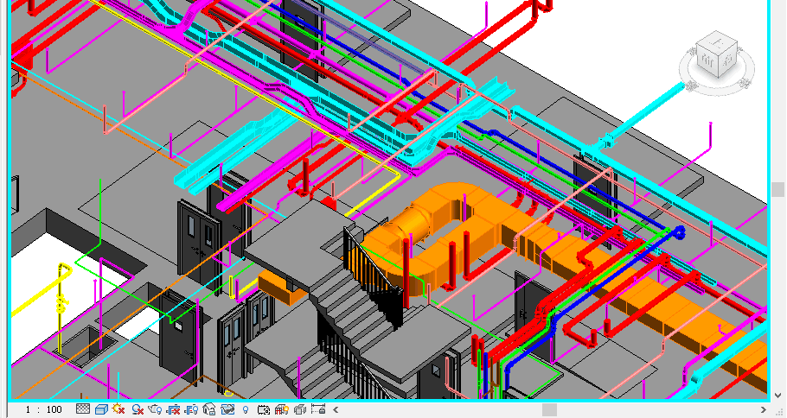Click Reveal Hidden Elements light bulb
Image resolution: width=787 pixels, height=418 pixels.
click(246, 409)
